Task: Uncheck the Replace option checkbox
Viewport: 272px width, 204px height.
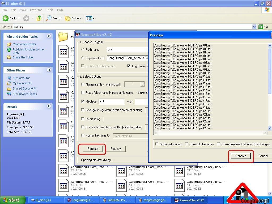Action: coord(83,101)
